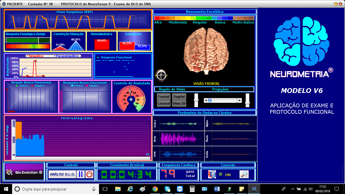Click the Oxigenio Funcional legend marker
The image size is (345, 194).
(98, 57)
